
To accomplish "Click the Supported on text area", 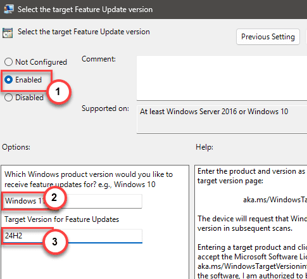I will click(x=222, y=119).
